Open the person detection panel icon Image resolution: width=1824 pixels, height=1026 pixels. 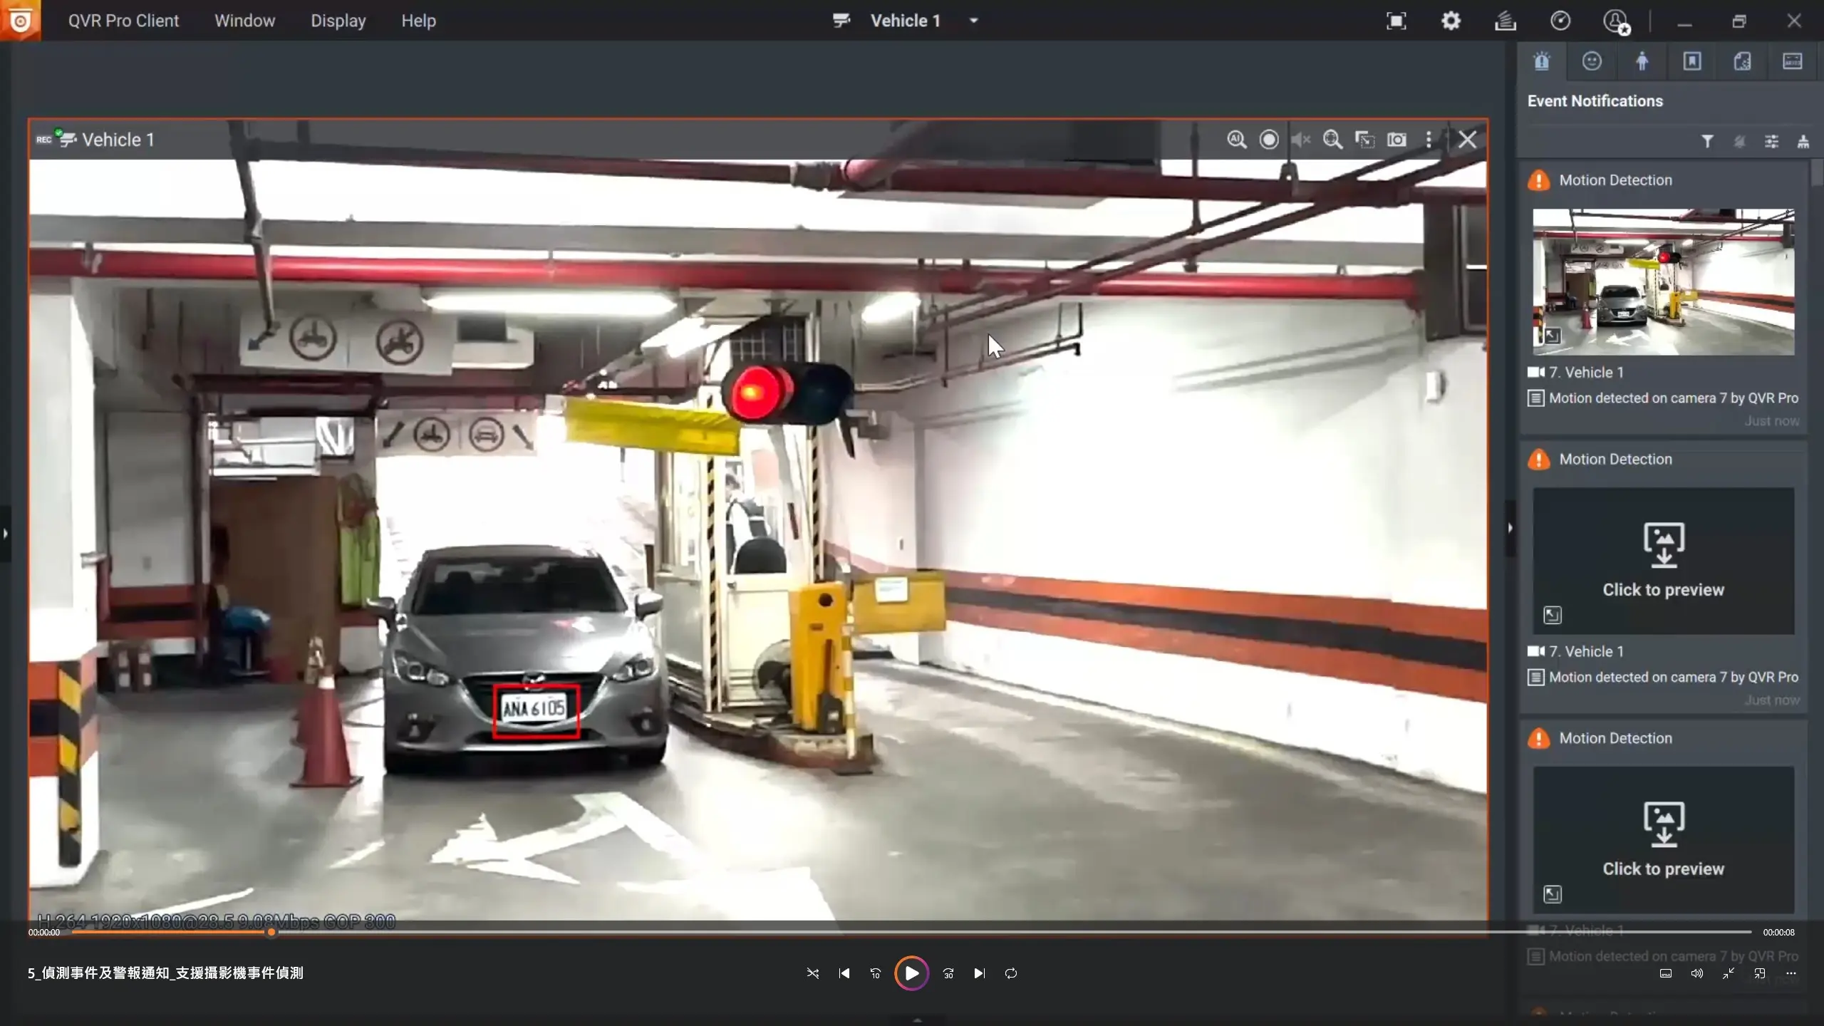1642,61
